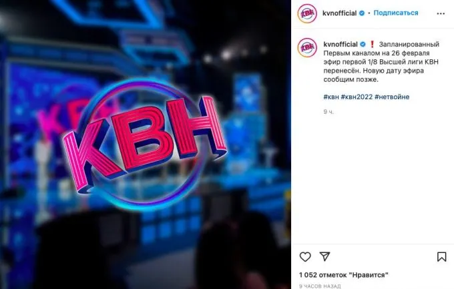Image resolution: width=454 pixels, height=289 pixels.
Task: Like the post with the heart icon
Action: pos(305,256)
